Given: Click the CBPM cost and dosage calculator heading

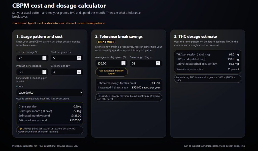Looking at the screenshot, I should [59, 6].
